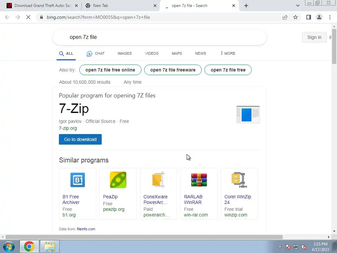Try 'open 7z file freeware' suggestion
The image size is (337, 253).
(173, 70)
